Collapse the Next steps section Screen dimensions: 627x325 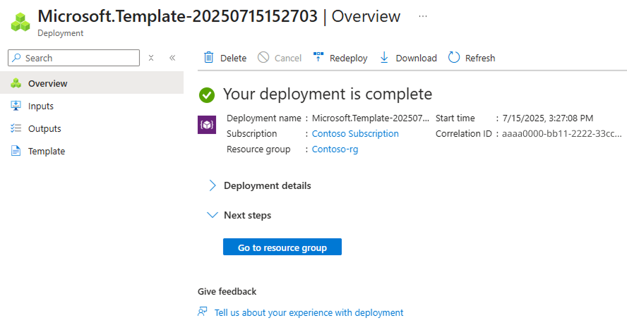click(213, 215)
